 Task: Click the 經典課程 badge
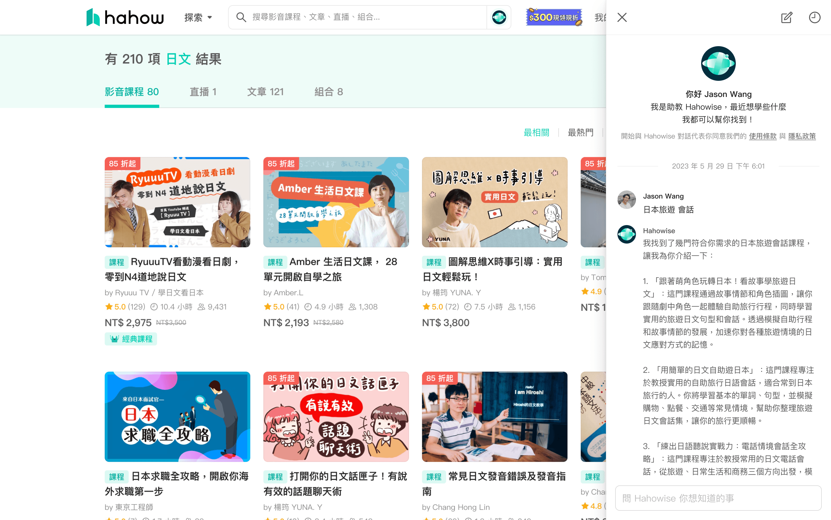pyautogui.click(x=131, y=339)
